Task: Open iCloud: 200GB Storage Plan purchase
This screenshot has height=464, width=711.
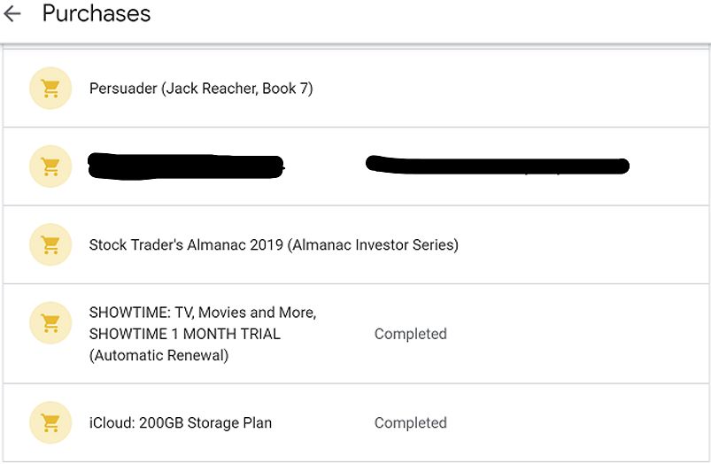Action: [x=181, y=422]
